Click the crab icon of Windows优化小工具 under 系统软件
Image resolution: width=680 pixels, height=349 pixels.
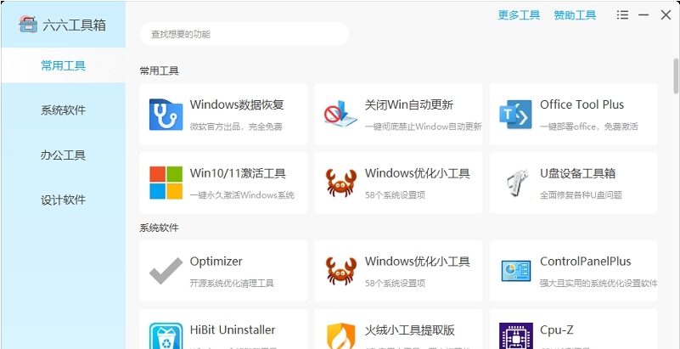pyautogui.click(x=341, y=271)
